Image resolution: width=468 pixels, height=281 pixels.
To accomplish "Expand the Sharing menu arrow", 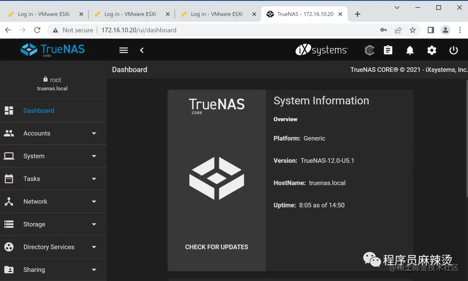I will (94, 270).
